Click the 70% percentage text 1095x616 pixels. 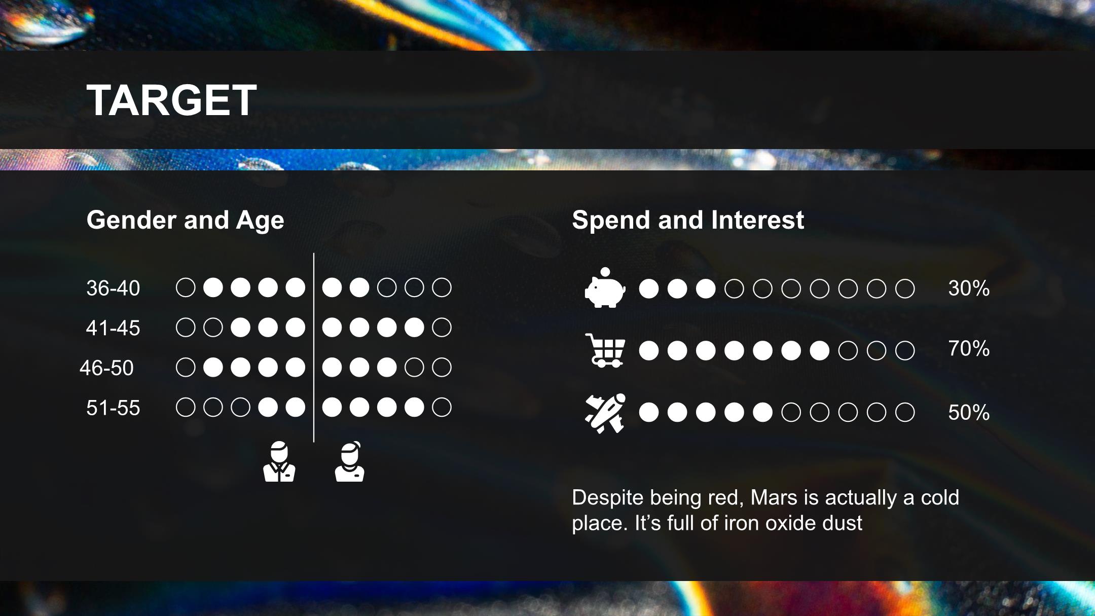969,349
